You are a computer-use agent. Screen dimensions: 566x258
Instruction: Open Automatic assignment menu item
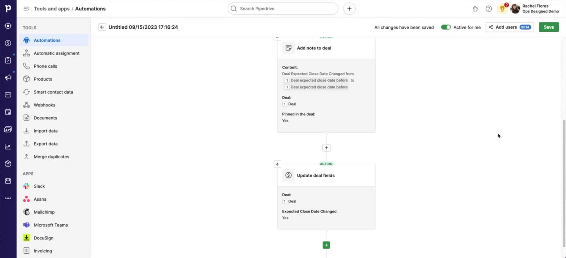point(56,53)
